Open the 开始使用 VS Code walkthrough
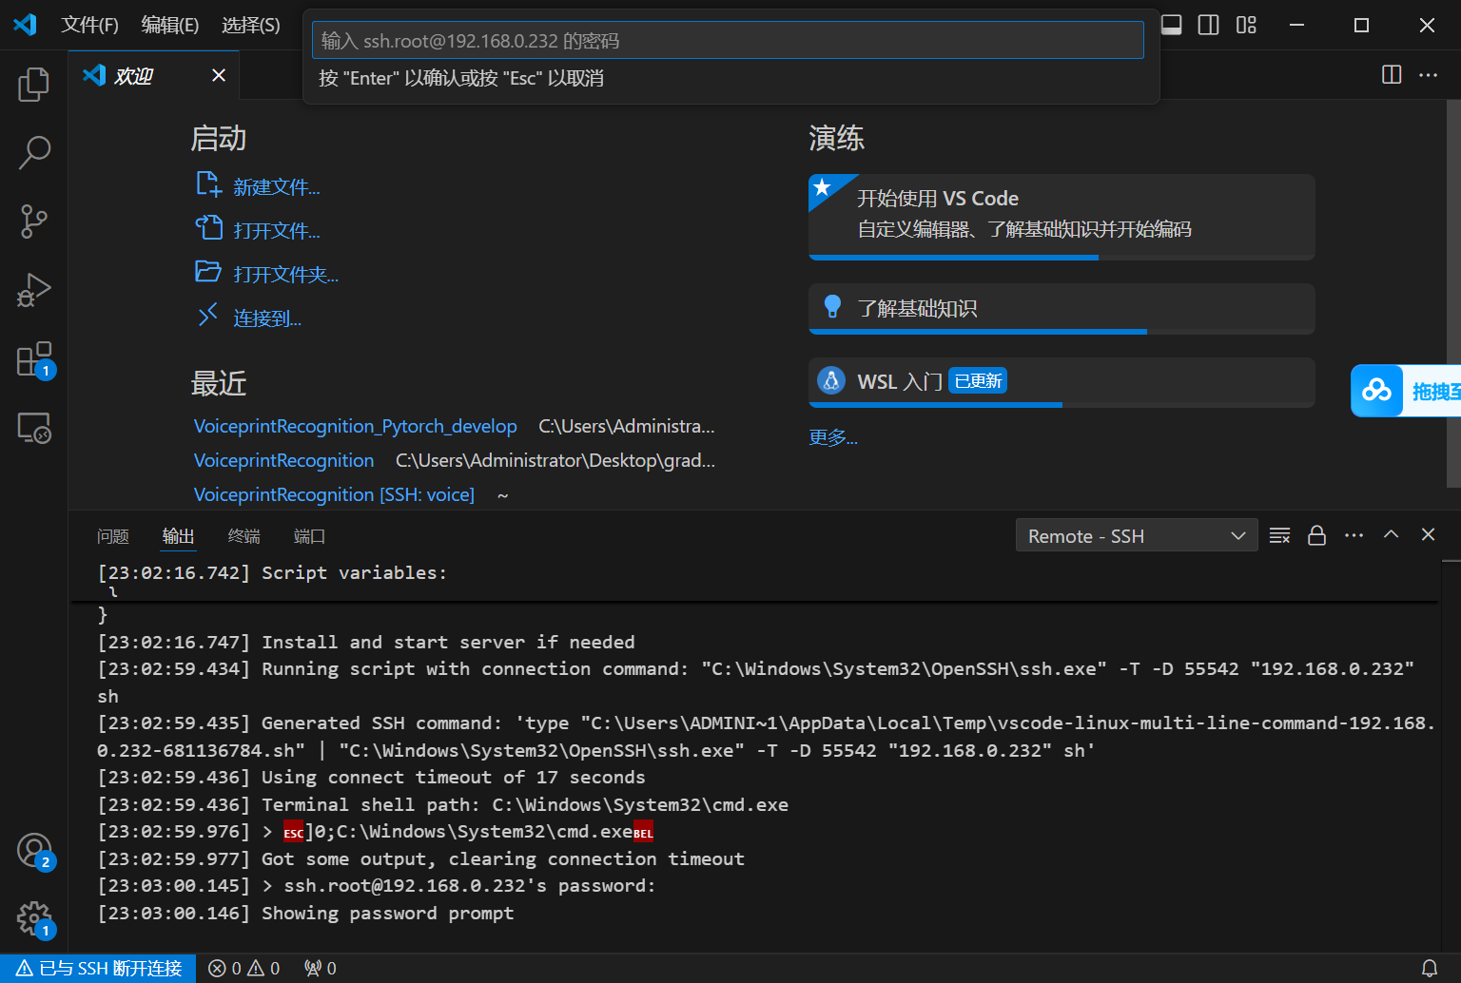 pos(1062,215)
